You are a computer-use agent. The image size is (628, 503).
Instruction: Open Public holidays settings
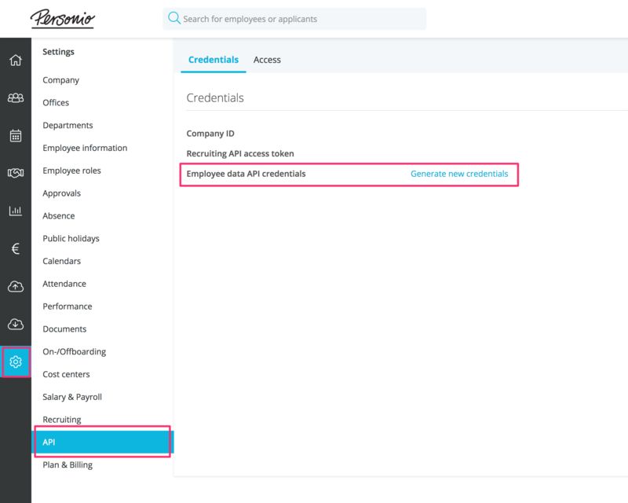pyautogui.click(x=71, y=238)
